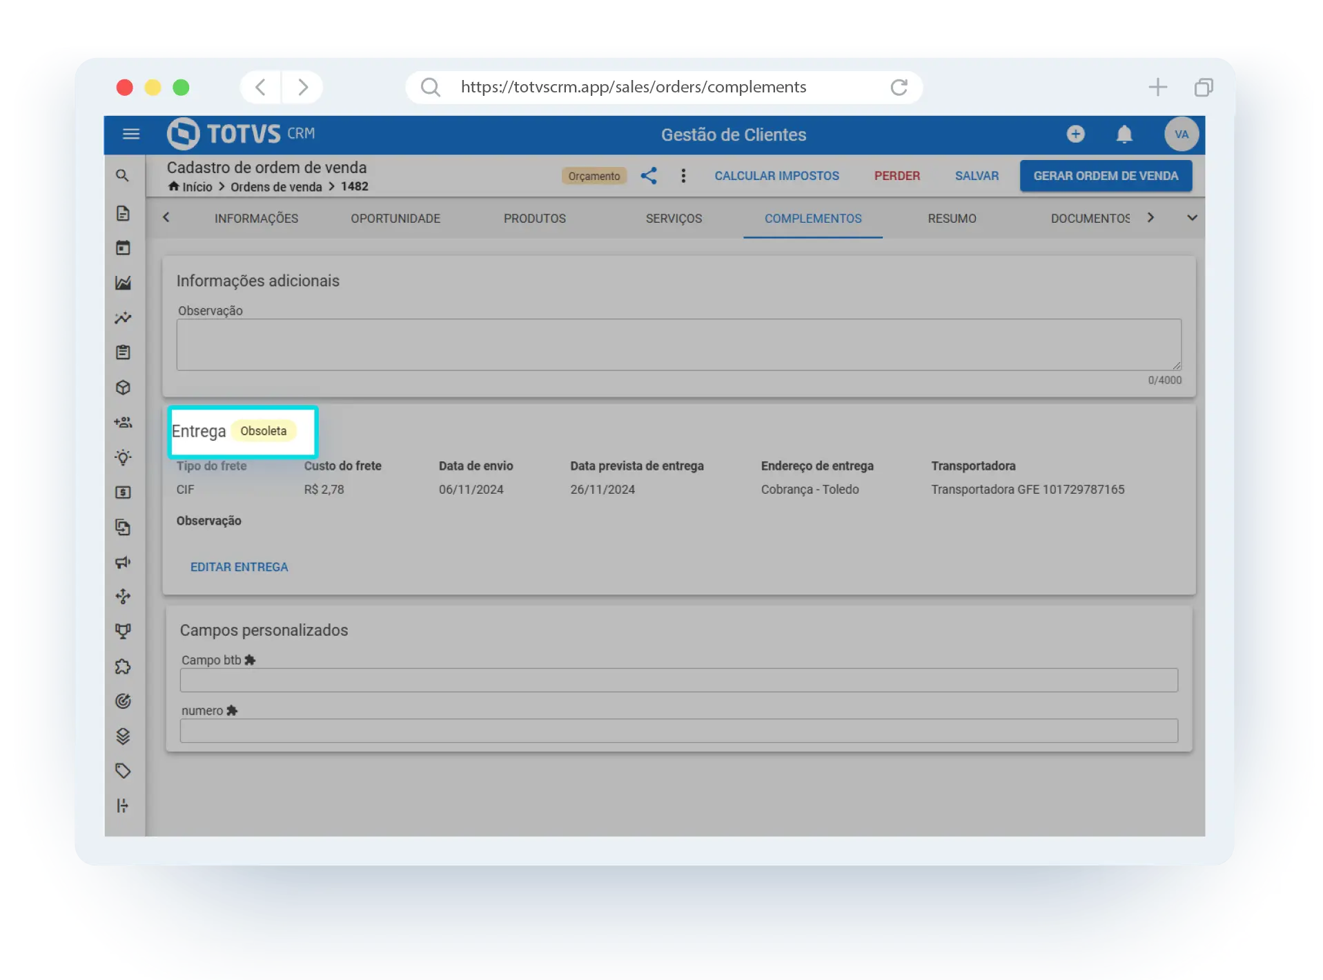Click the Campo btb input field
Image resolution: width=1323 pixels, height=980 pixels.
678,680
